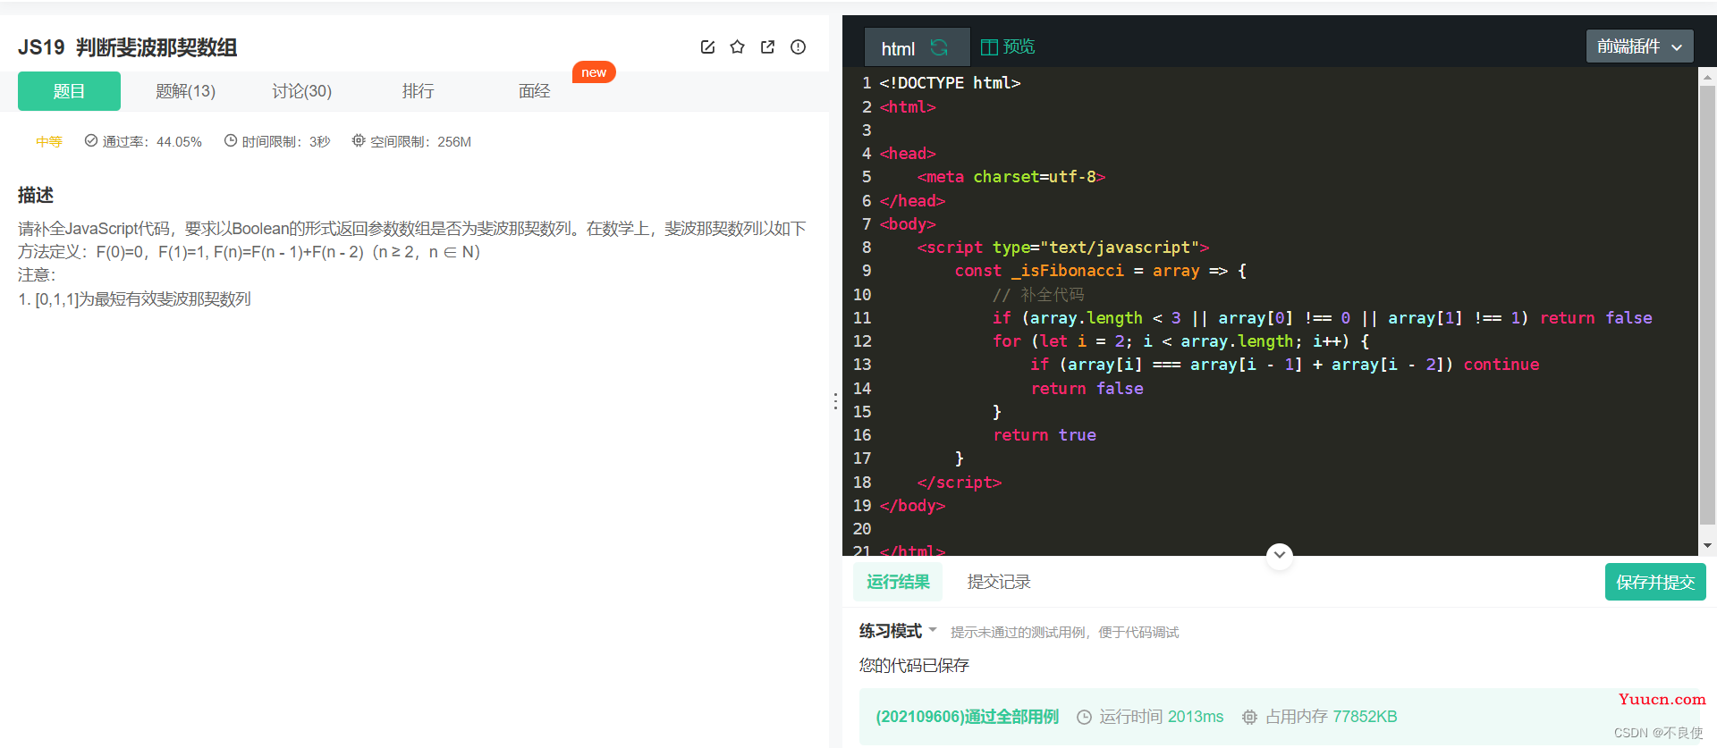Viewport: 1717px width, 748px height.
Task: Click the script type line 8
Action: point(1062,248)
